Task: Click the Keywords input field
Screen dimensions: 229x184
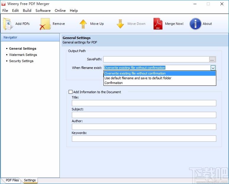Action: pyautogui.click(x=144, y=138)
